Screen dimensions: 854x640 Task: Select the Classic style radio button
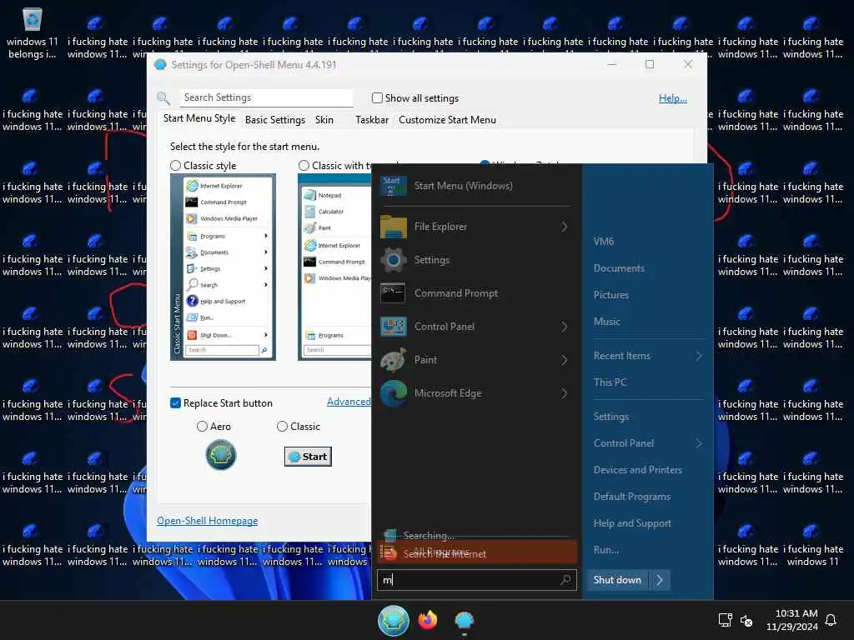pos(175,166)
